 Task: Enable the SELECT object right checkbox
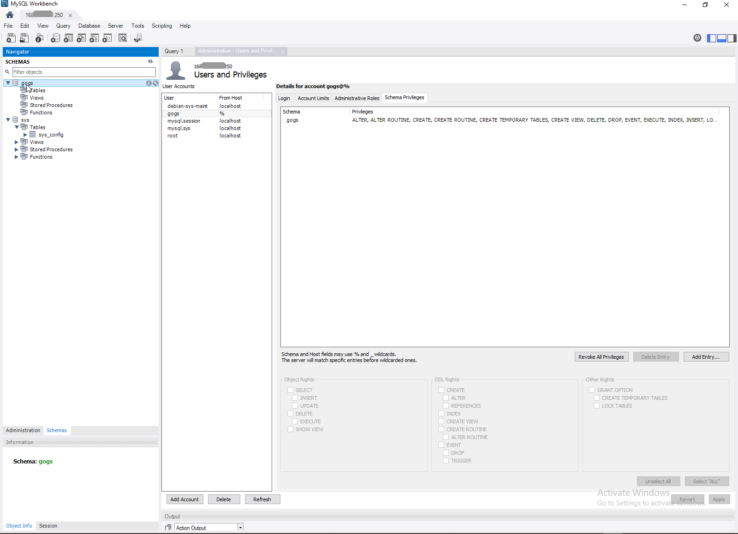click(x=291, y=390)
